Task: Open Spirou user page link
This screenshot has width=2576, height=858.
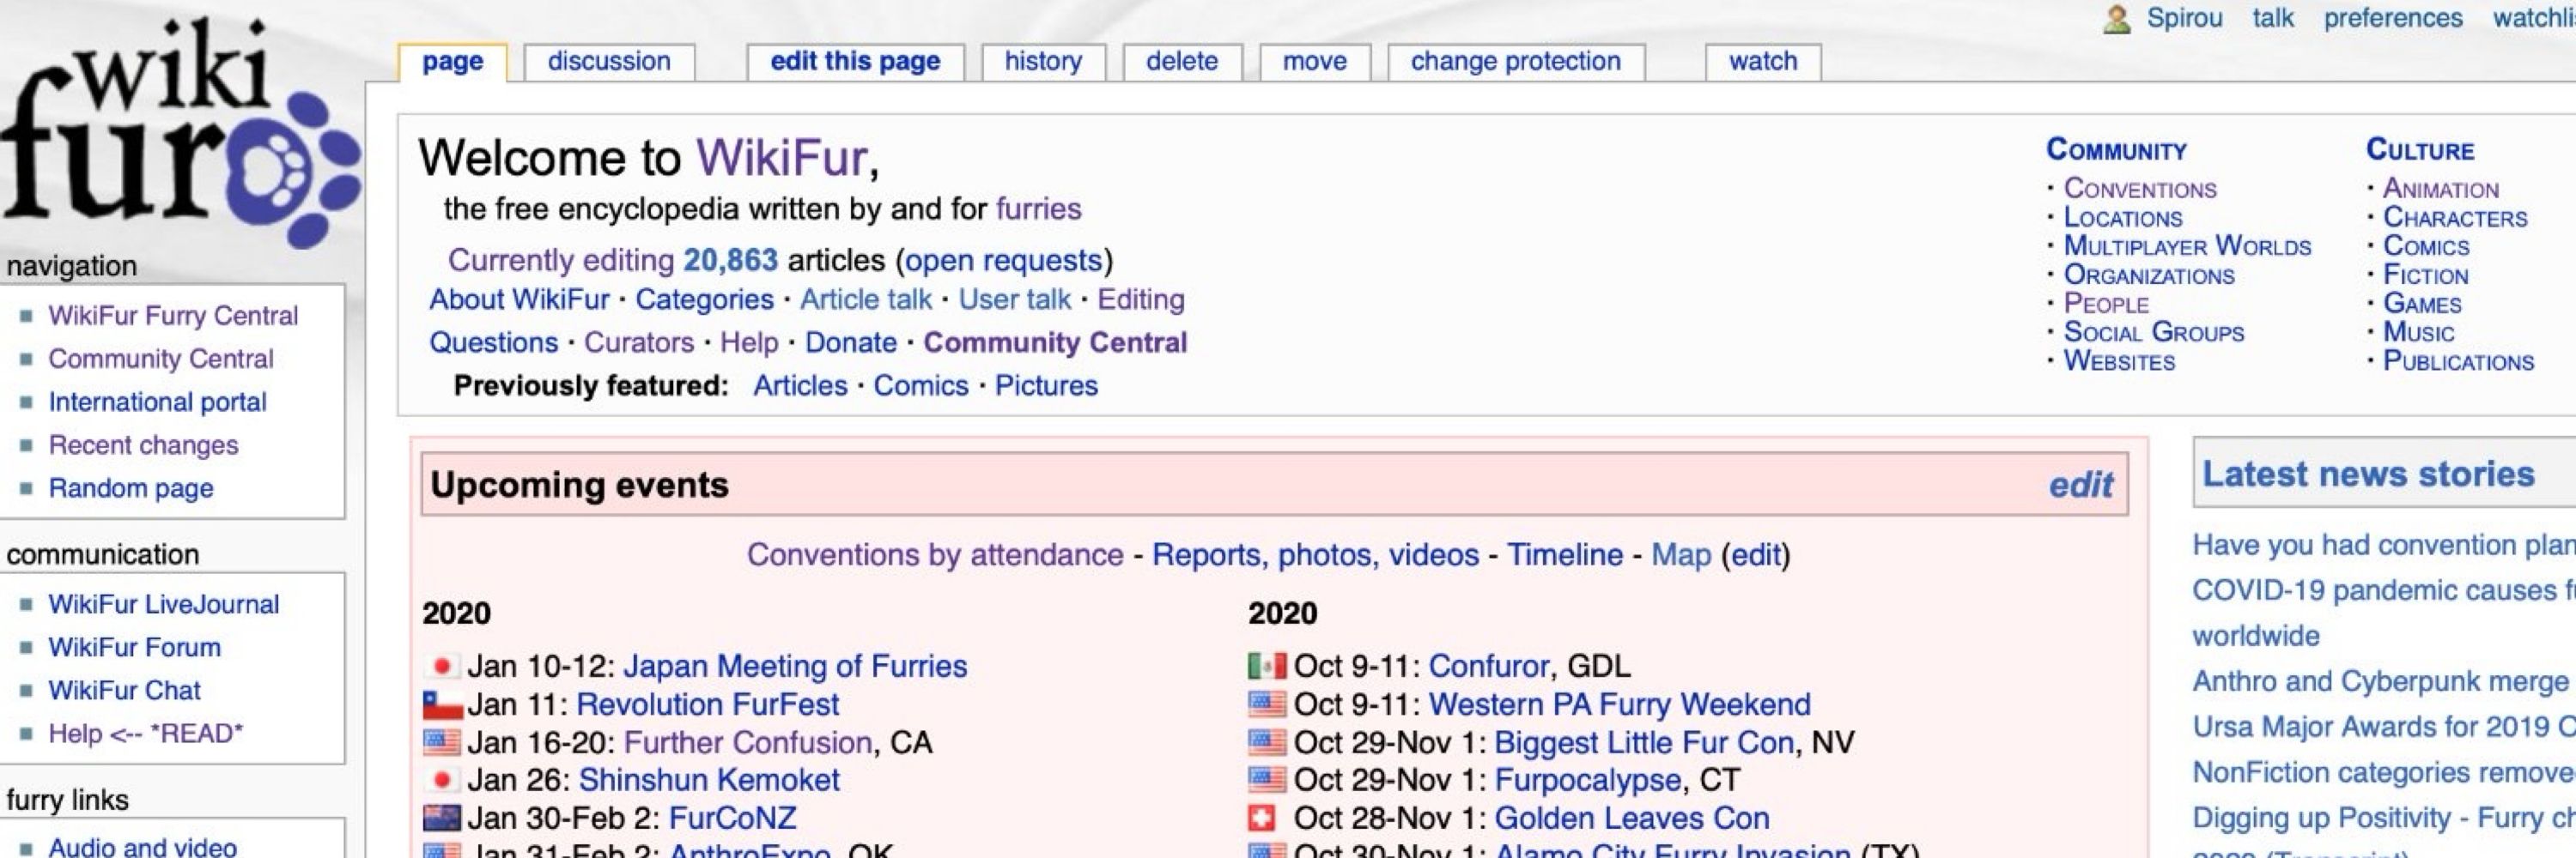Action: (x=2184, y=19)
